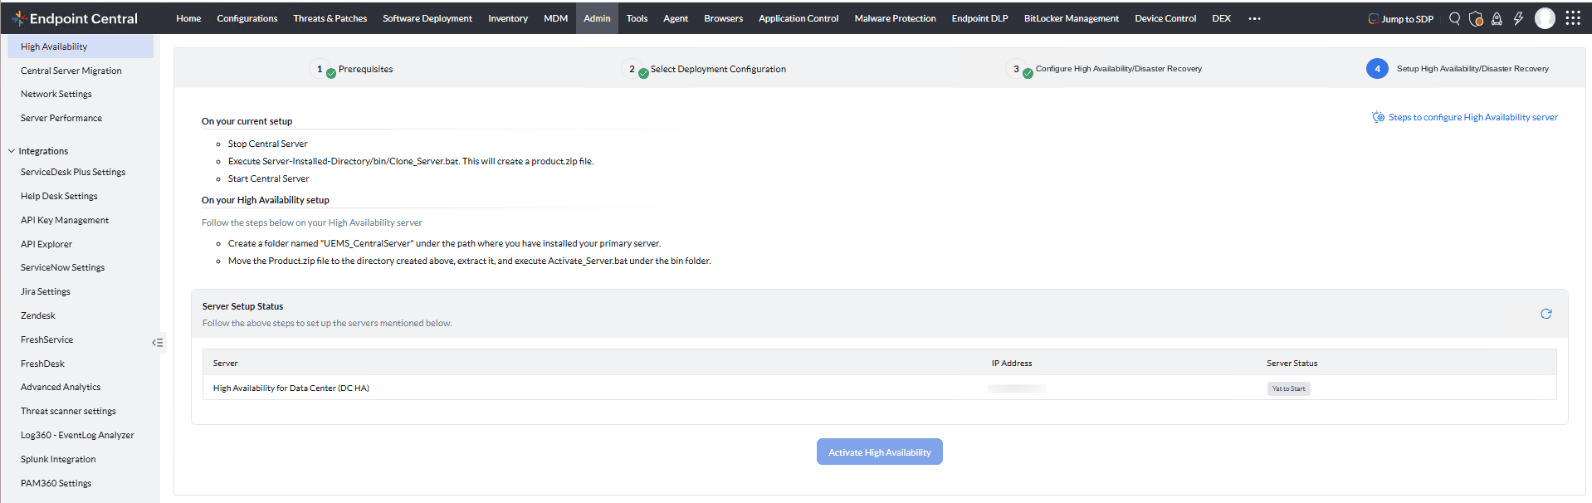Select step 4 Setup High Availability
1592x503 pixels.
[1458, 69]
